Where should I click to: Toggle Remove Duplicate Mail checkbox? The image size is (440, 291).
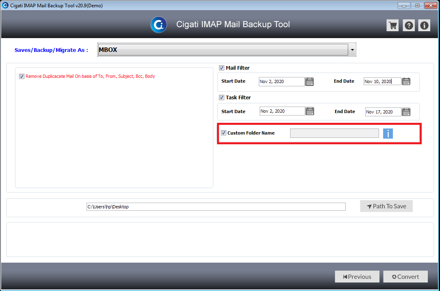click(22, 76)
